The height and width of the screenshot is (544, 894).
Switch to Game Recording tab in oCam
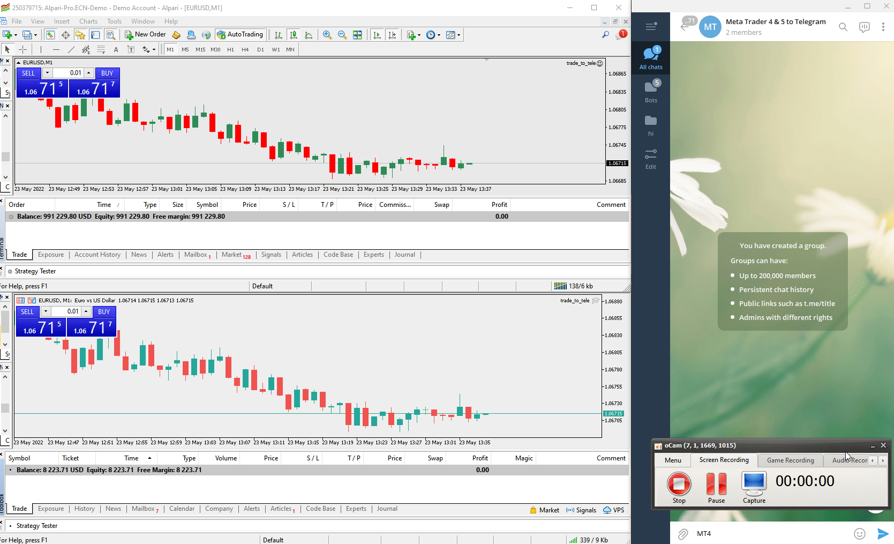coord(790,460)
